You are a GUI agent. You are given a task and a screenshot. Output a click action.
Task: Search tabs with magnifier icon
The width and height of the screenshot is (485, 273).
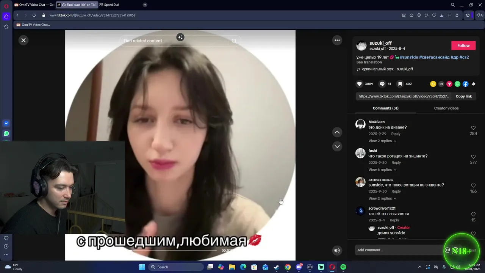[x=453, y=5]
